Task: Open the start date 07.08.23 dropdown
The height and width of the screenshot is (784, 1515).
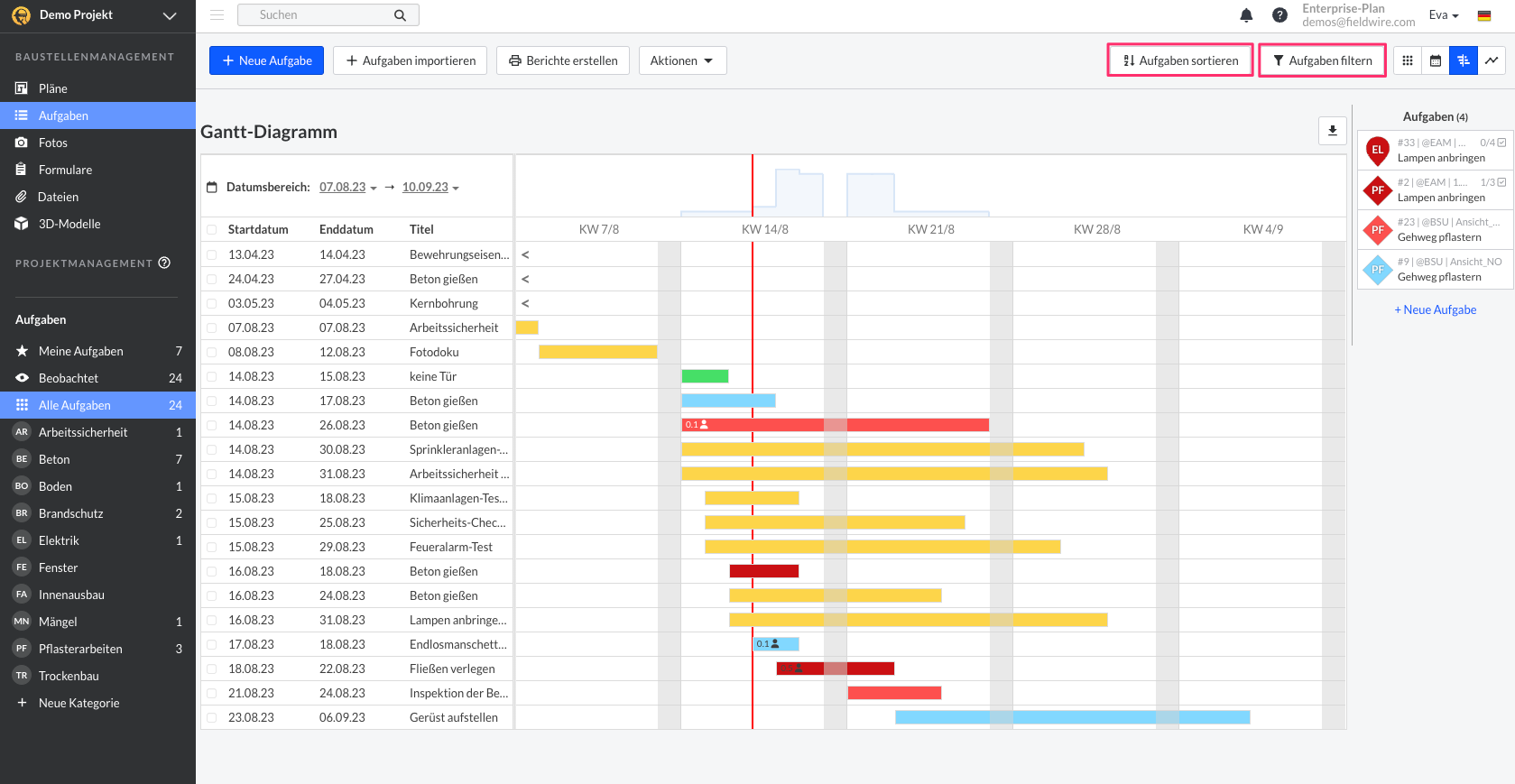Action: [x=347, y=188]
